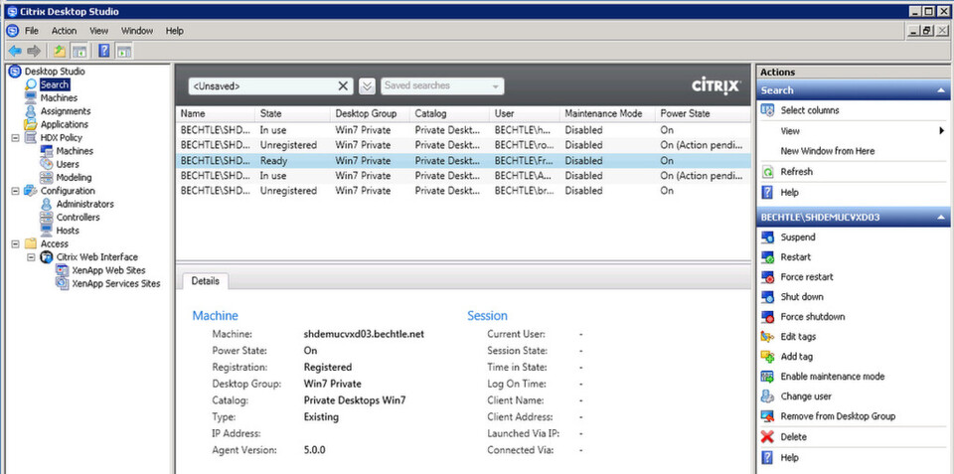Sort by the Power State column header
954x474 pixels.
703,114
